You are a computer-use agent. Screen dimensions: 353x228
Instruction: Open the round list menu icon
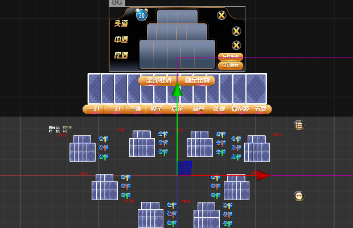pos(298,125)
